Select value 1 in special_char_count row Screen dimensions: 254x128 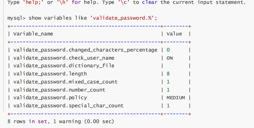coord(168,106)
